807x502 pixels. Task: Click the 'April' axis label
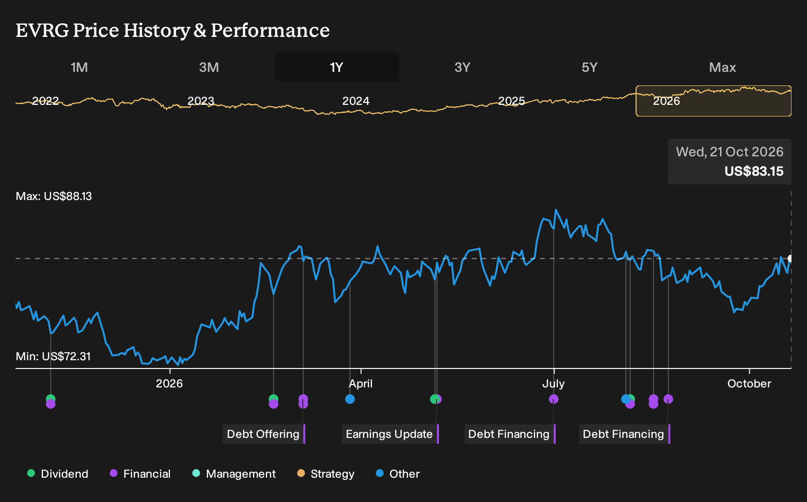[361, 384]
